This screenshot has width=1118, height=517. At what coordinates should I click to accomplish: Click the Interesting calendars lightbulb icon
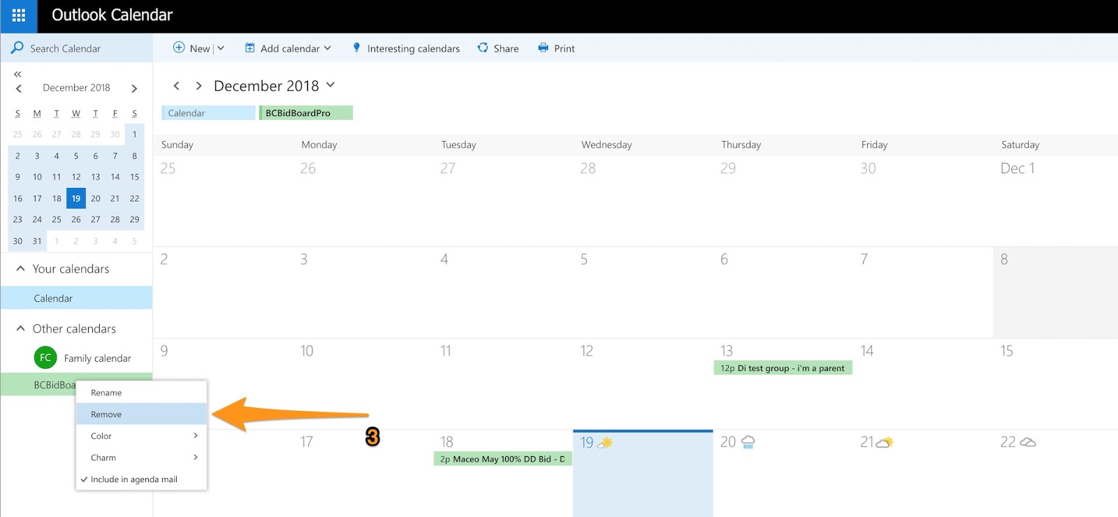[356, 48]
